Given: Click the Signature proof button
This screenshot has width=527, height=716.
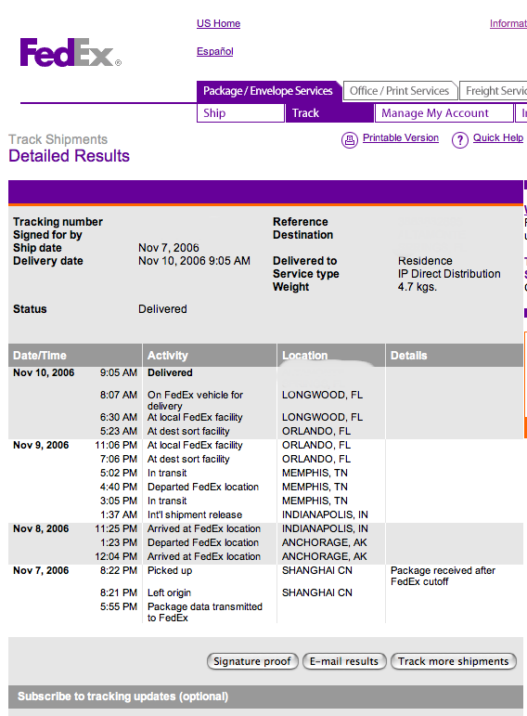Looking at the screenshot, I should tap(252, 661).
